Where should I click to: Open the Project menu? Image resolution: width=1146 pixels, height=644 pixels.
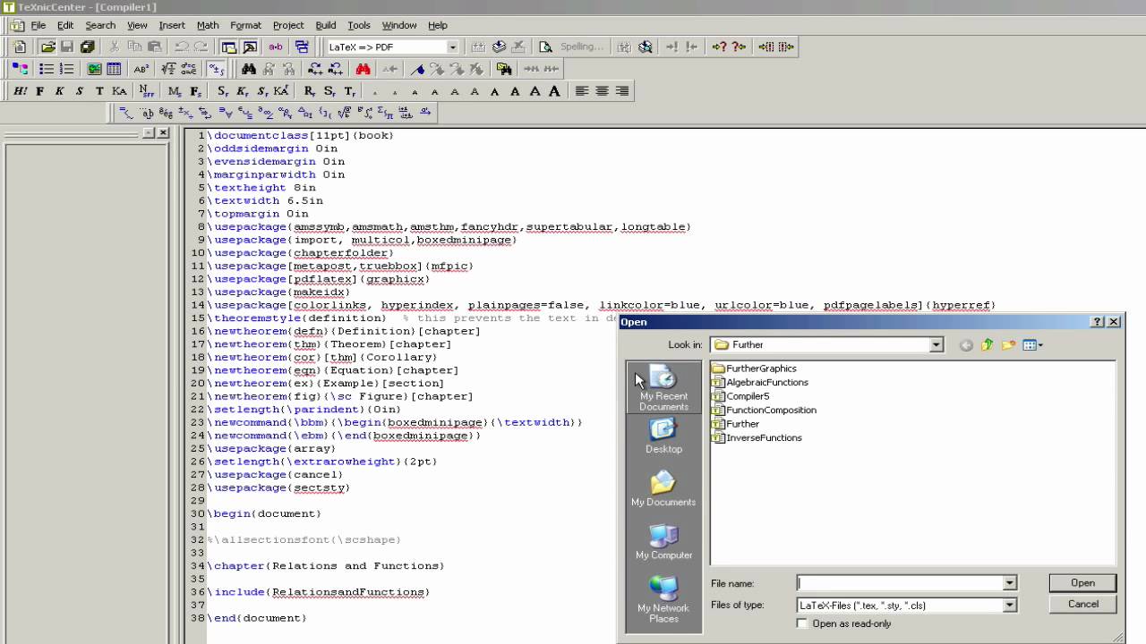coord(288,25)
